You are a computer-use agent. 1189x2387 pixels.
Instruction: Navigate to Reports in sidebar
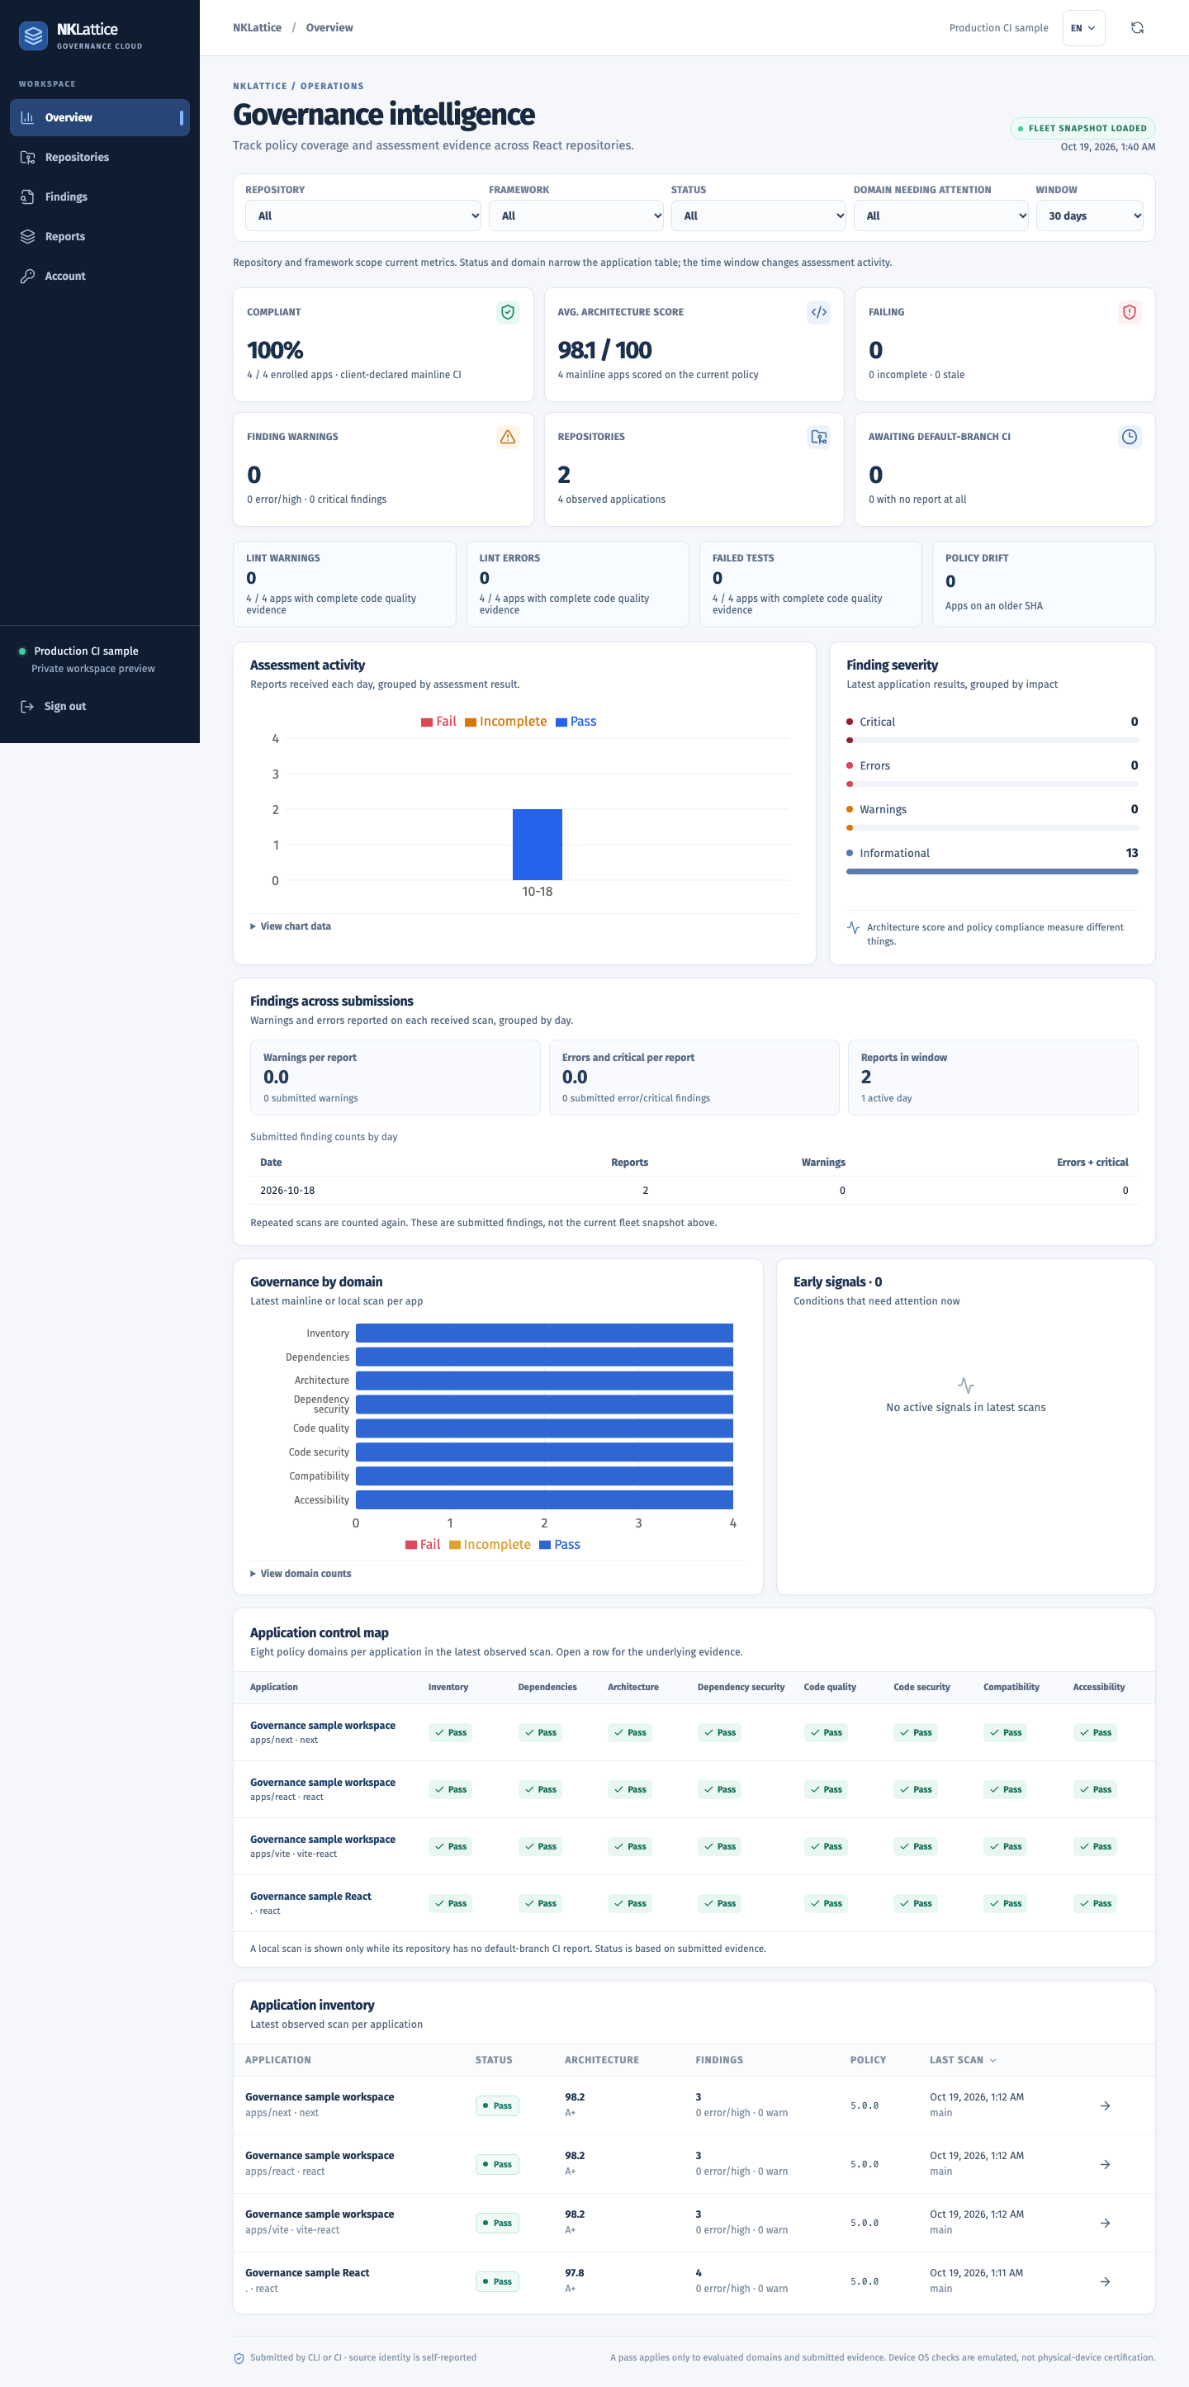point(99,236)
